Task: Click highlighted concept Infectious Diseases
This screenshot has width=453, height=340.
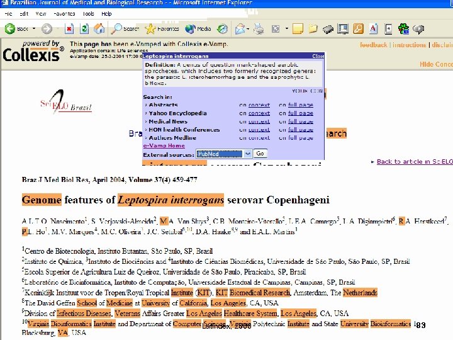Action: [84, 314]
